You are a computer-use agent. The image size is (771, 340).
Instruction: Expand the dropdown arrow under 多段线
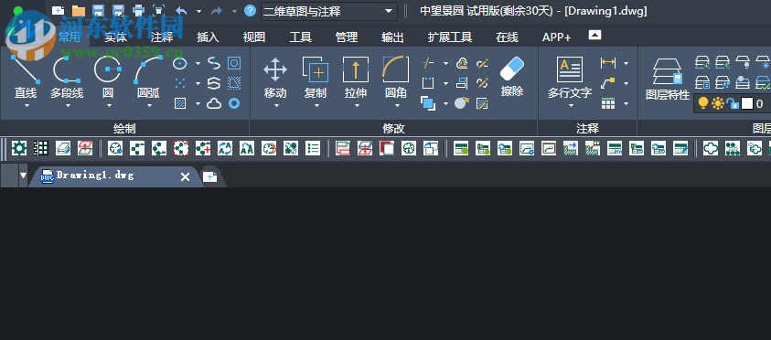pos(68,105)
